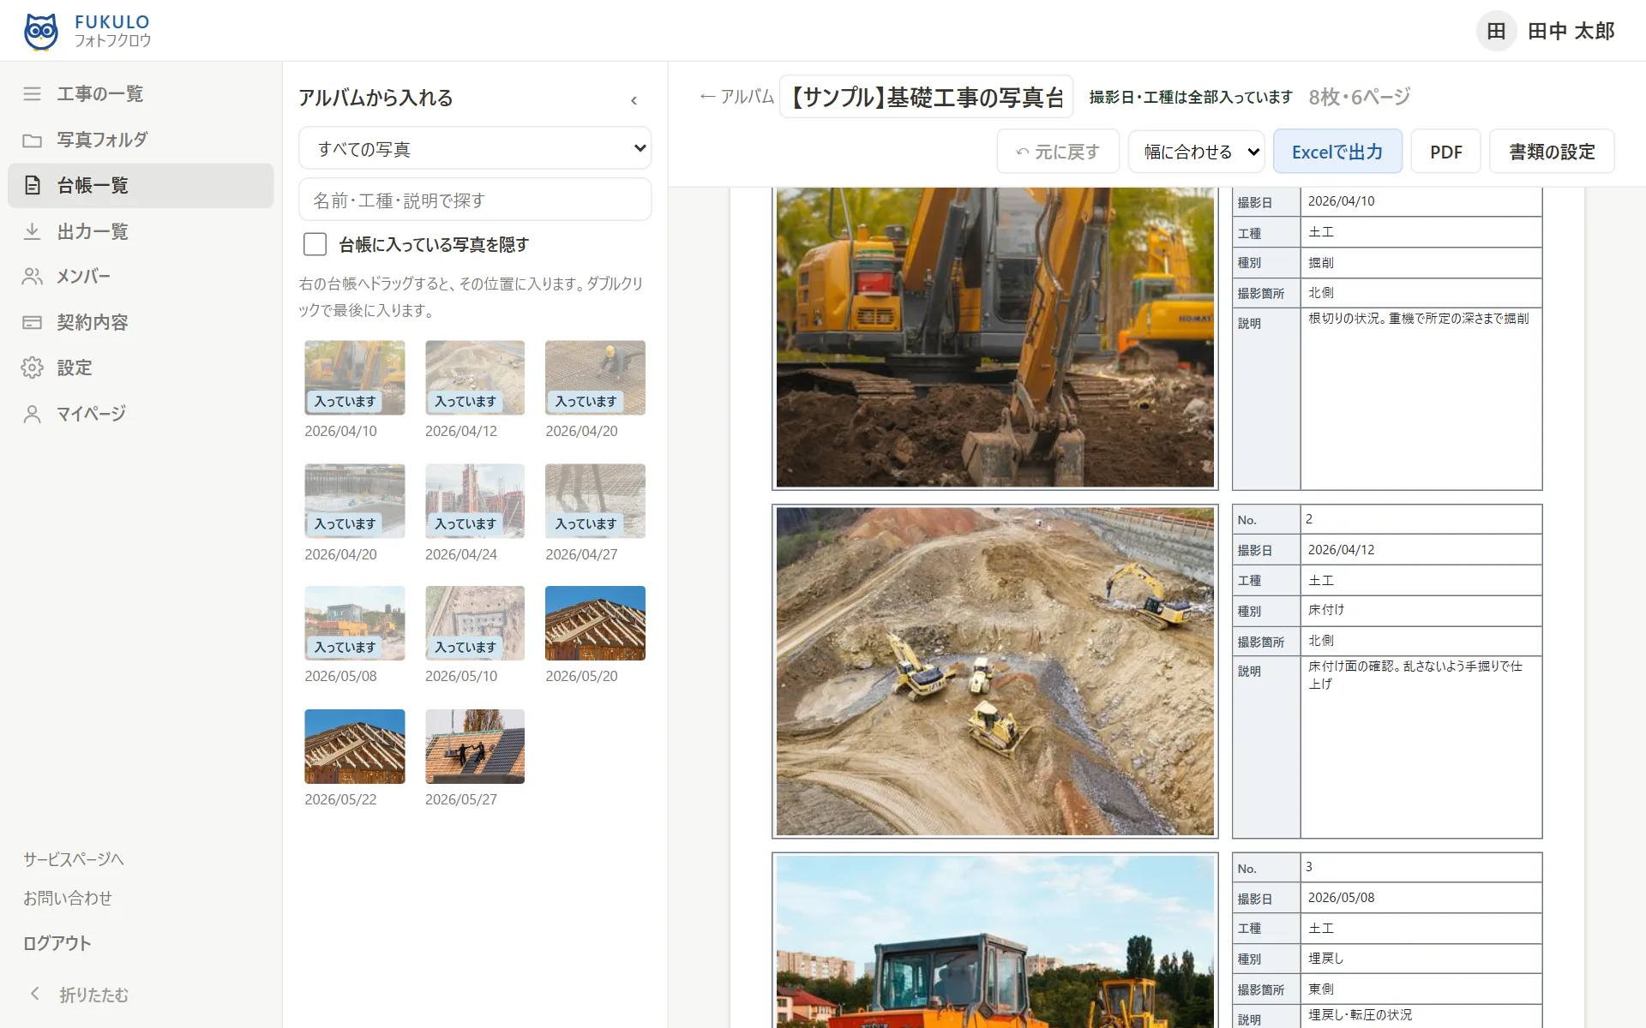This screenshot has height=1028, width=1646.
Task: Open サービスページへ link
Action: pyautogui.click(x=74, y=859)
